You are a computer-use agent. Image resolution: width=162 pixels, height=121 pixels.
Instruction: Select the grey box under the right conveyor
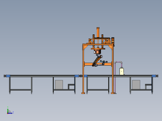[136, 85]
